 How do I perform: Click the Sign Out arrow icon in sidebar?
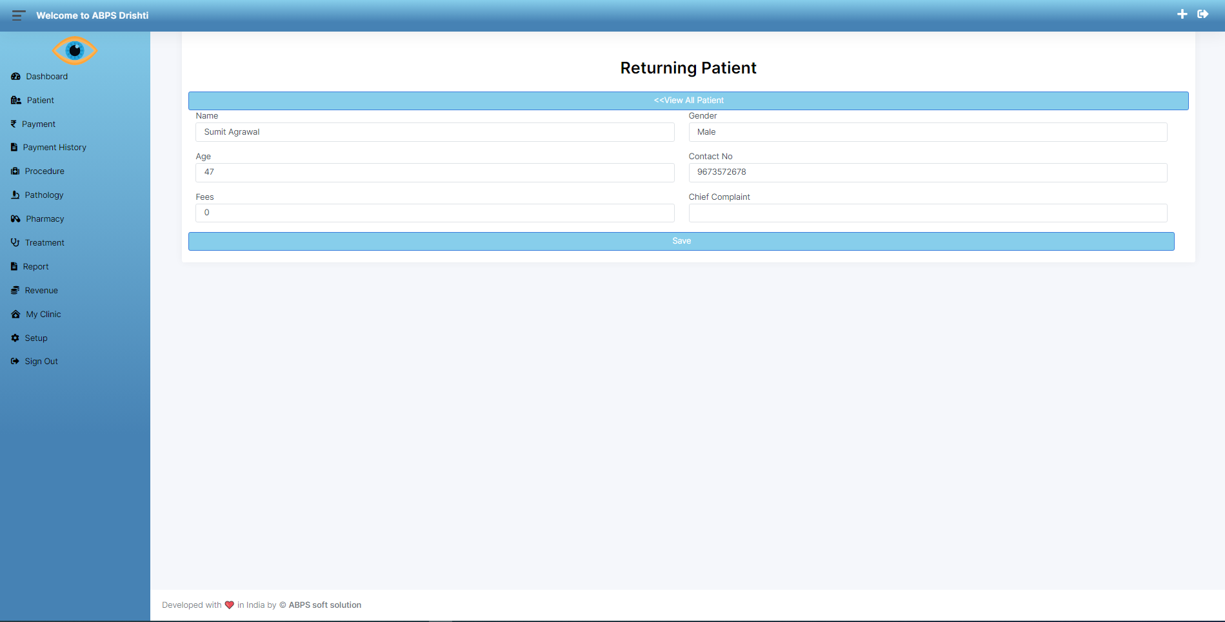(15, 362)
